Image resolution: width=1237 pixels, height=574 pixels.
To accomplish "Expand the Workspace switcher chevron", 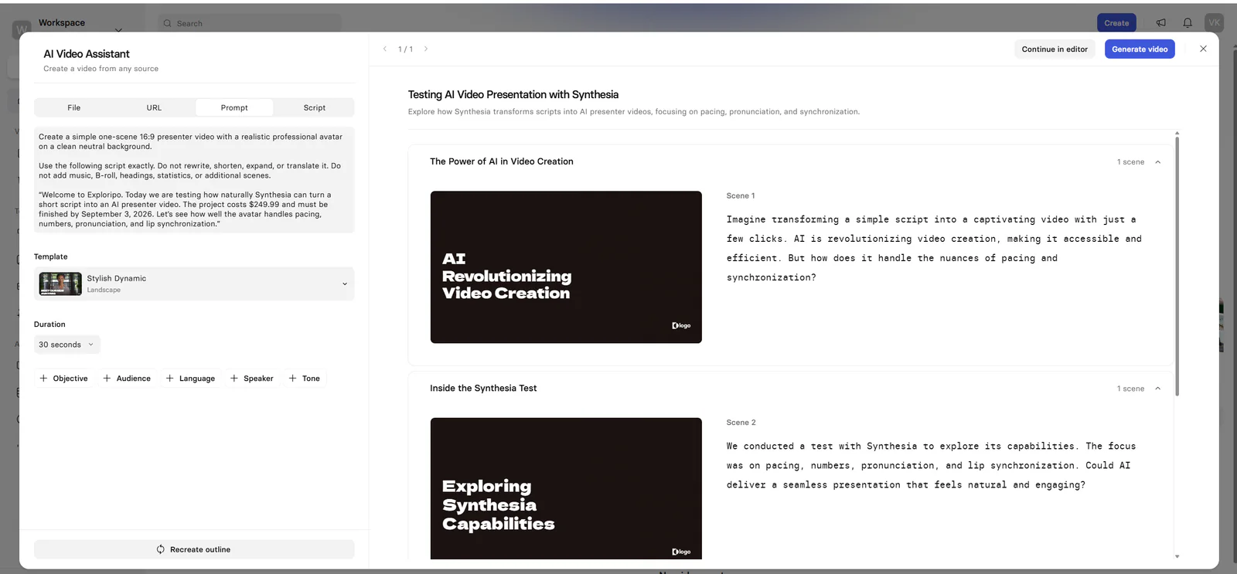I will [118, 30].
